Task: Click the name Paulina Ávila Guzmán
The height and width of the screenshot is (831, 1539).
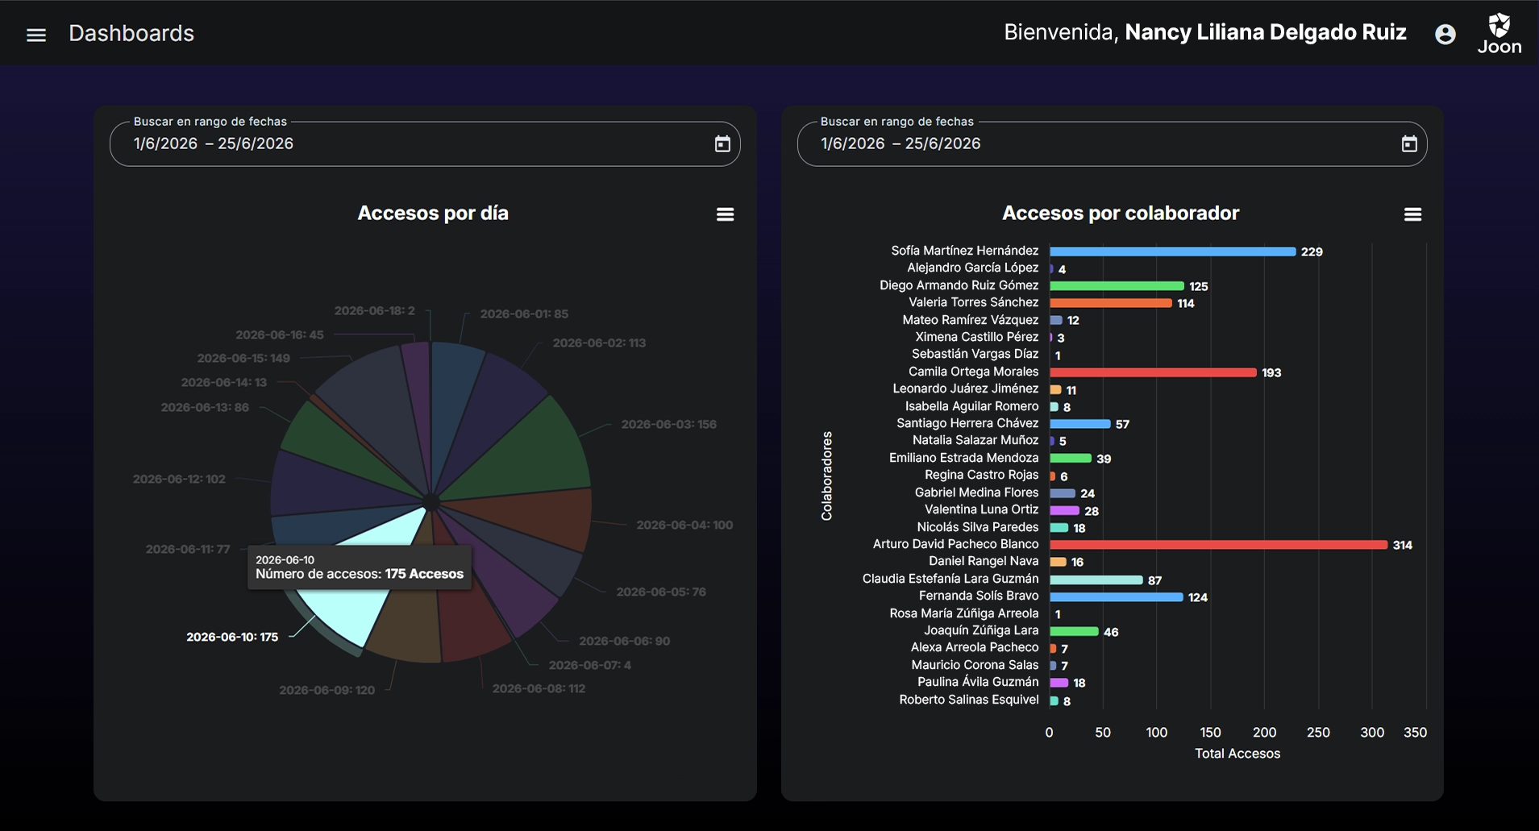Action: (x=978, y=682)
